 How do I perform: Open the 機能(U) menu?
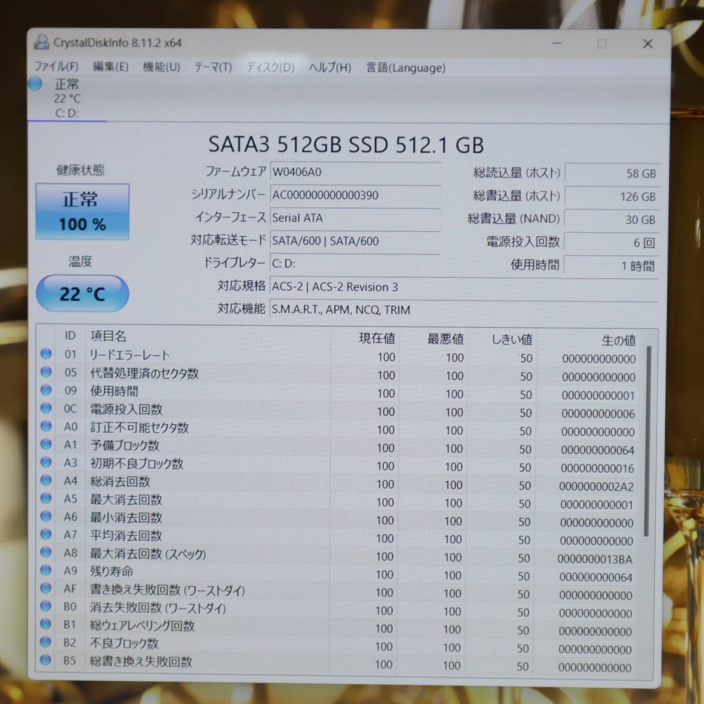[161, 67]
